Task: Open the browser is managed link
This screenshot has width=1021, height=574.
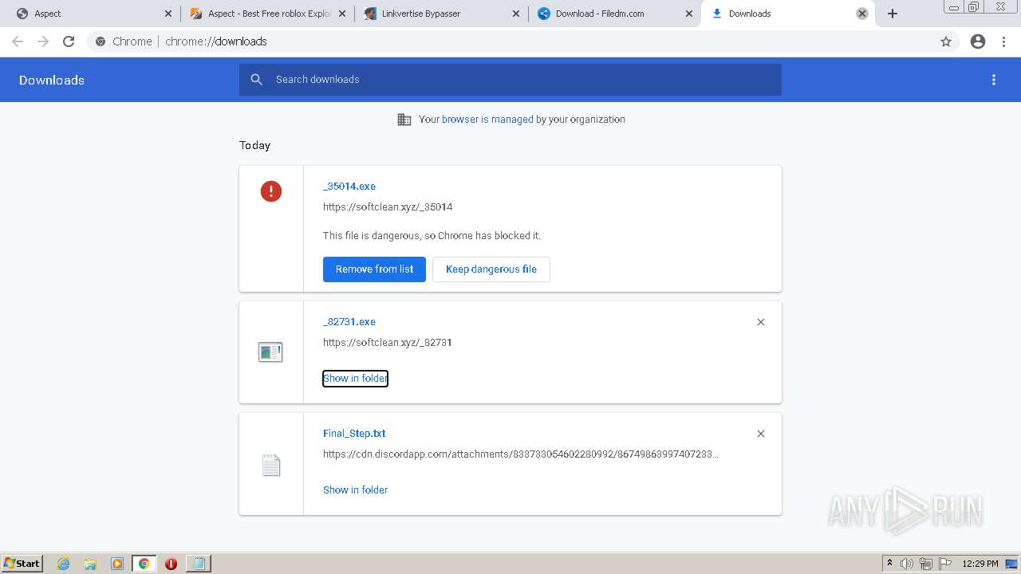Action: [487, 120]
